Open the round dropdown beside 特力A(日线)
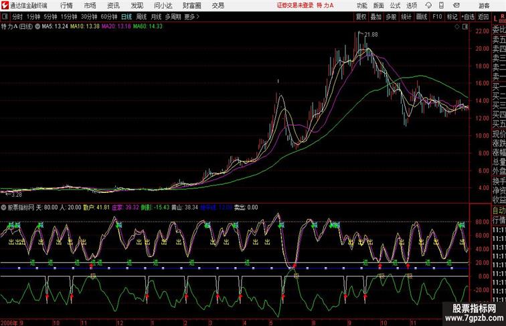506x326 pixels. tap(37, 27)
